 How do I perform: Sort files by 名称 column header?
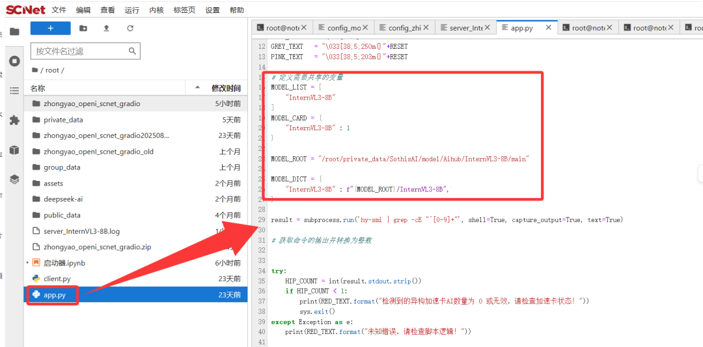[38, 88]
